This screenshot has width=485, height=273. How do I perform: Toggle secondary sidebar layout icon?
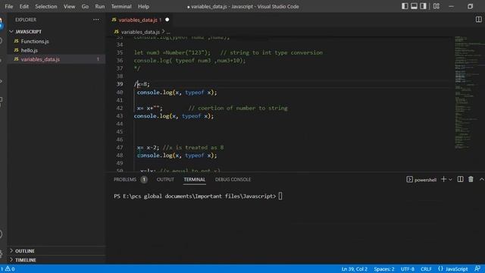[423, 6]
